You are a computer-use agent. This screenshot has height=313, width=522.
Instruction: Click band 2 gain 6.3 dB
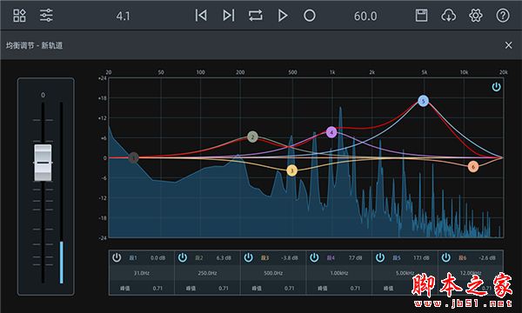tap(224, 257)
